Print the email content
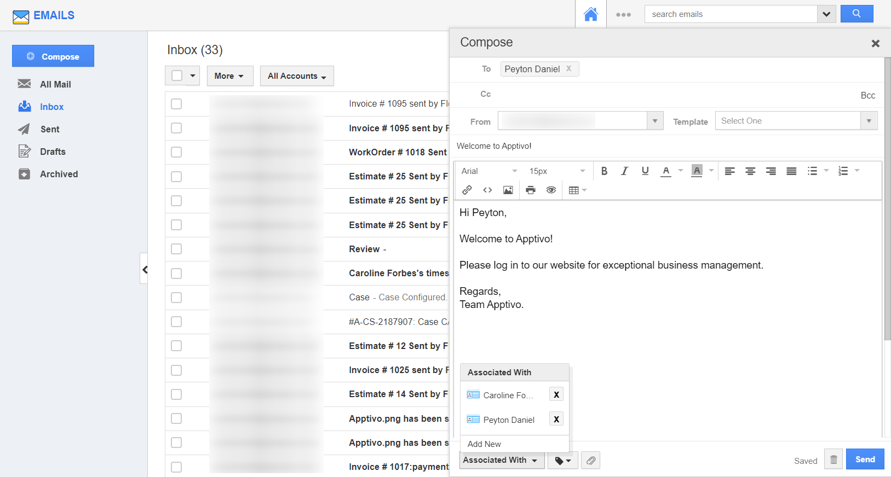 click(531, 190)
